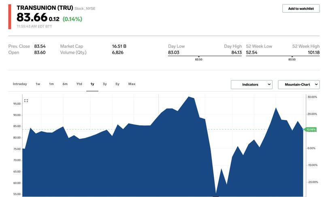Click the fullscreen expand chart icon
324x197 pixels.
pyautogui.click(x=26, y=101)
